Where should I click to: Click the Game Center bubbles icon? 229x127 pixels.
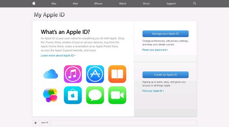pyautogui.click(x=50, y=95)
